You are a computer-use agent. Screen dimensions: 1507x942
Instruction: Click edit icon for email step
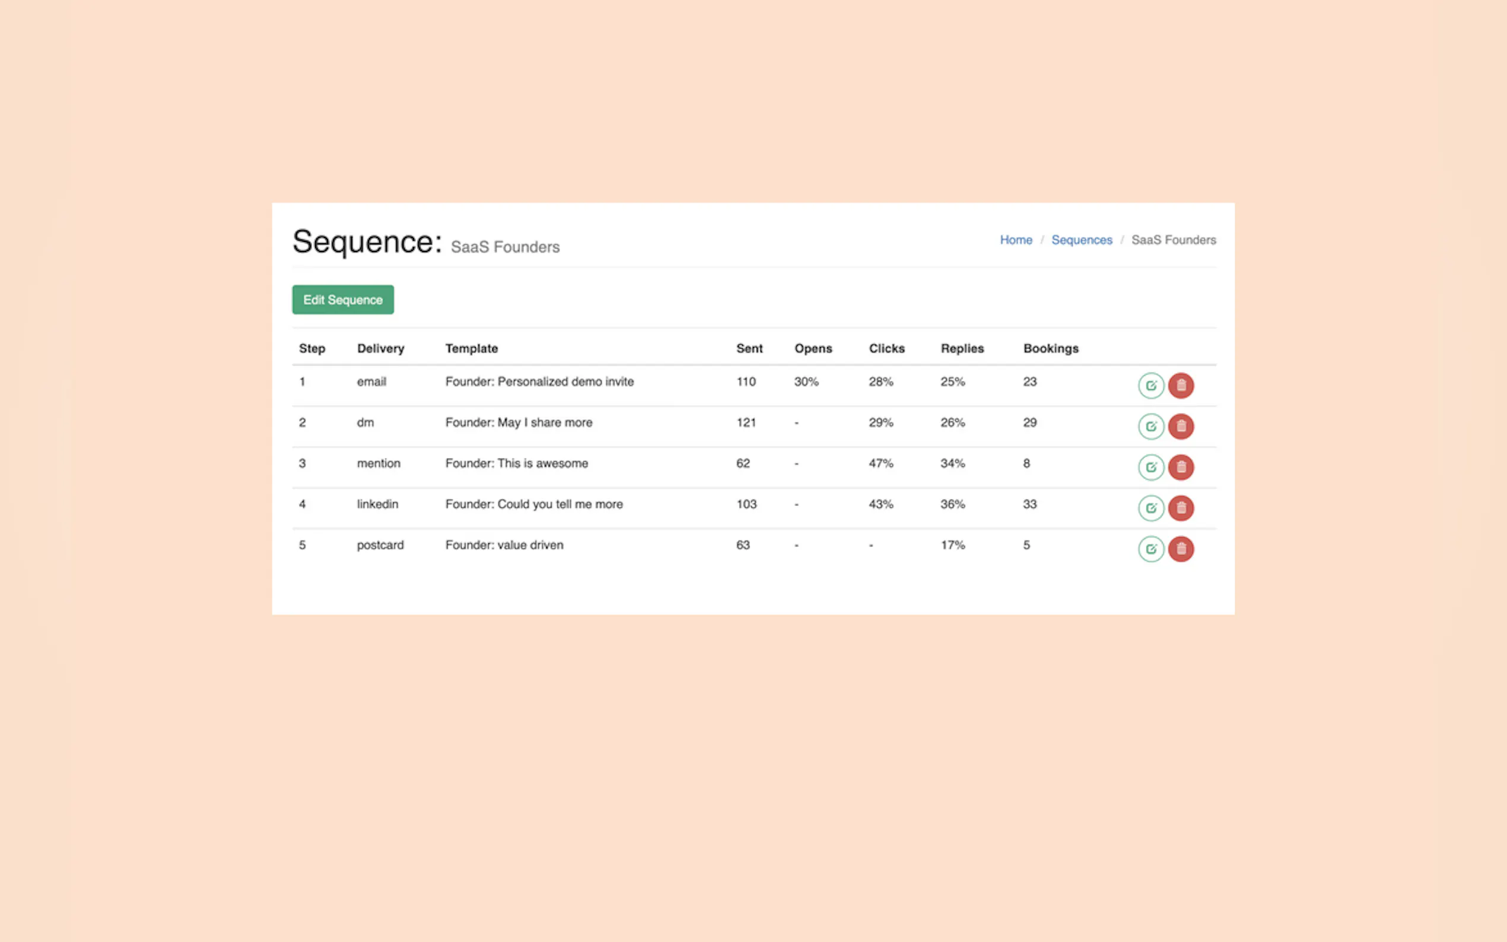click(1150, 386)
